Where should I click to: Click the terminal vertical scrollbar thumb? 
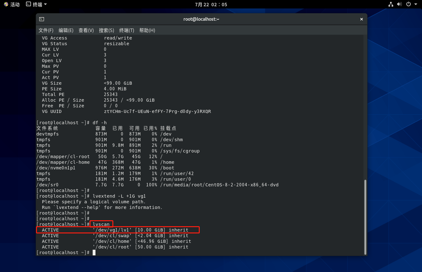click(x=365, y=216)
